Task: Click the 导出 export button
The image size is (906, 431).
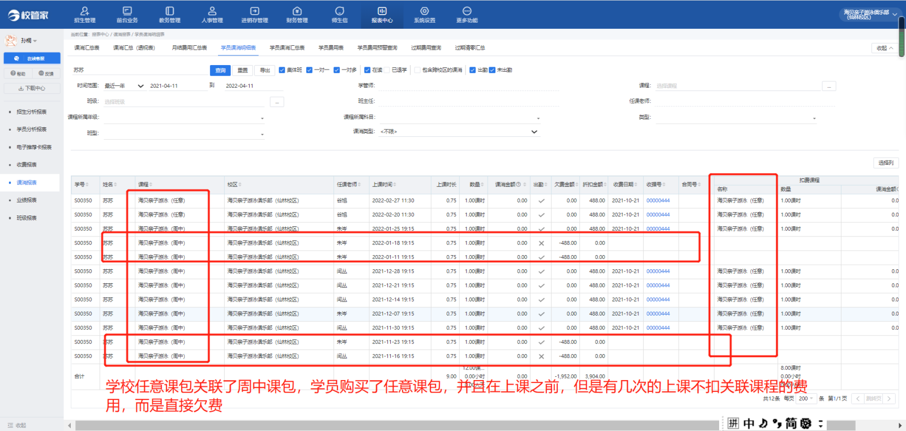Action: (x=264, y=70)
